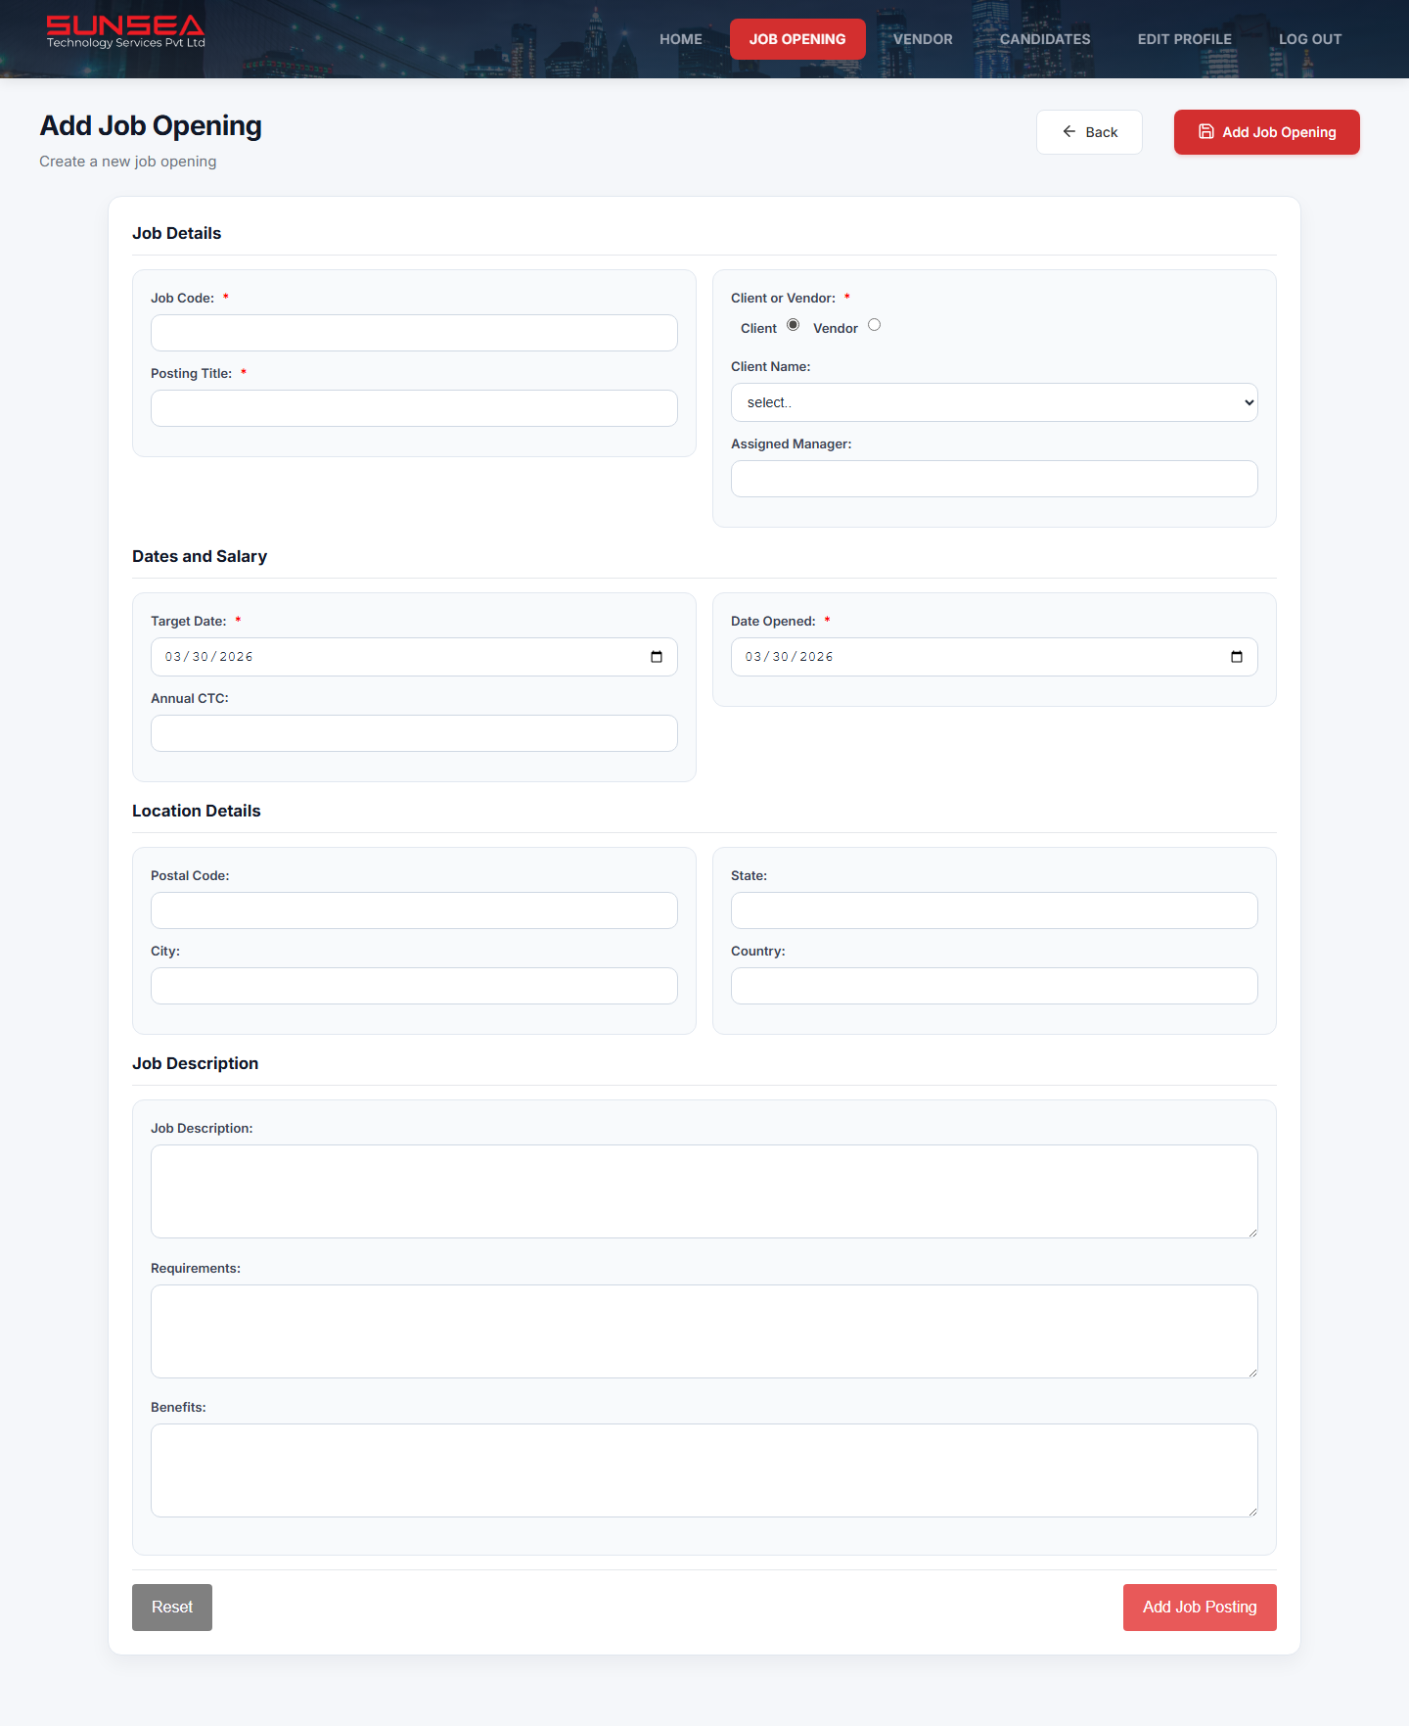Open the Client Name select dropdown

(x=994, y=402)
